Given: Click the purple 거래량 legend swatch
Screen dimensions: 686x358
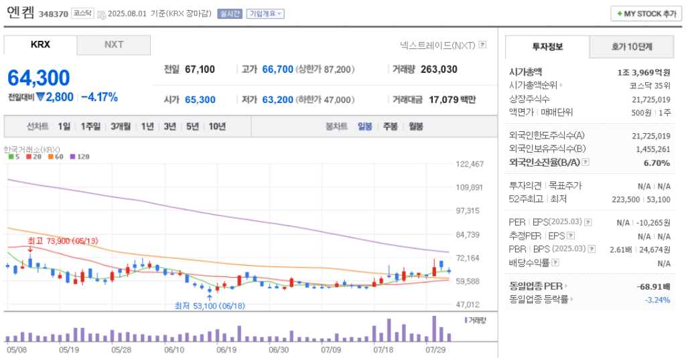Looking at the screenshot, I should 466,321.
